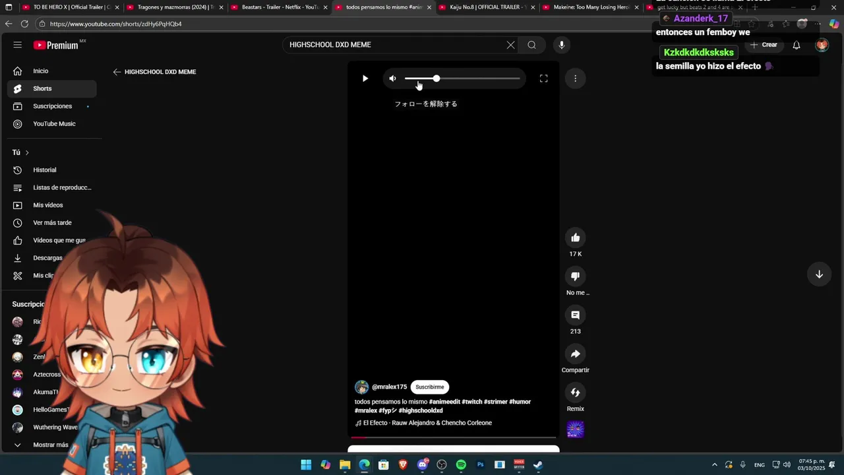Open Inicio in sidebar
This screenshot has height=475, width=844.
click(x=52, y=71)
